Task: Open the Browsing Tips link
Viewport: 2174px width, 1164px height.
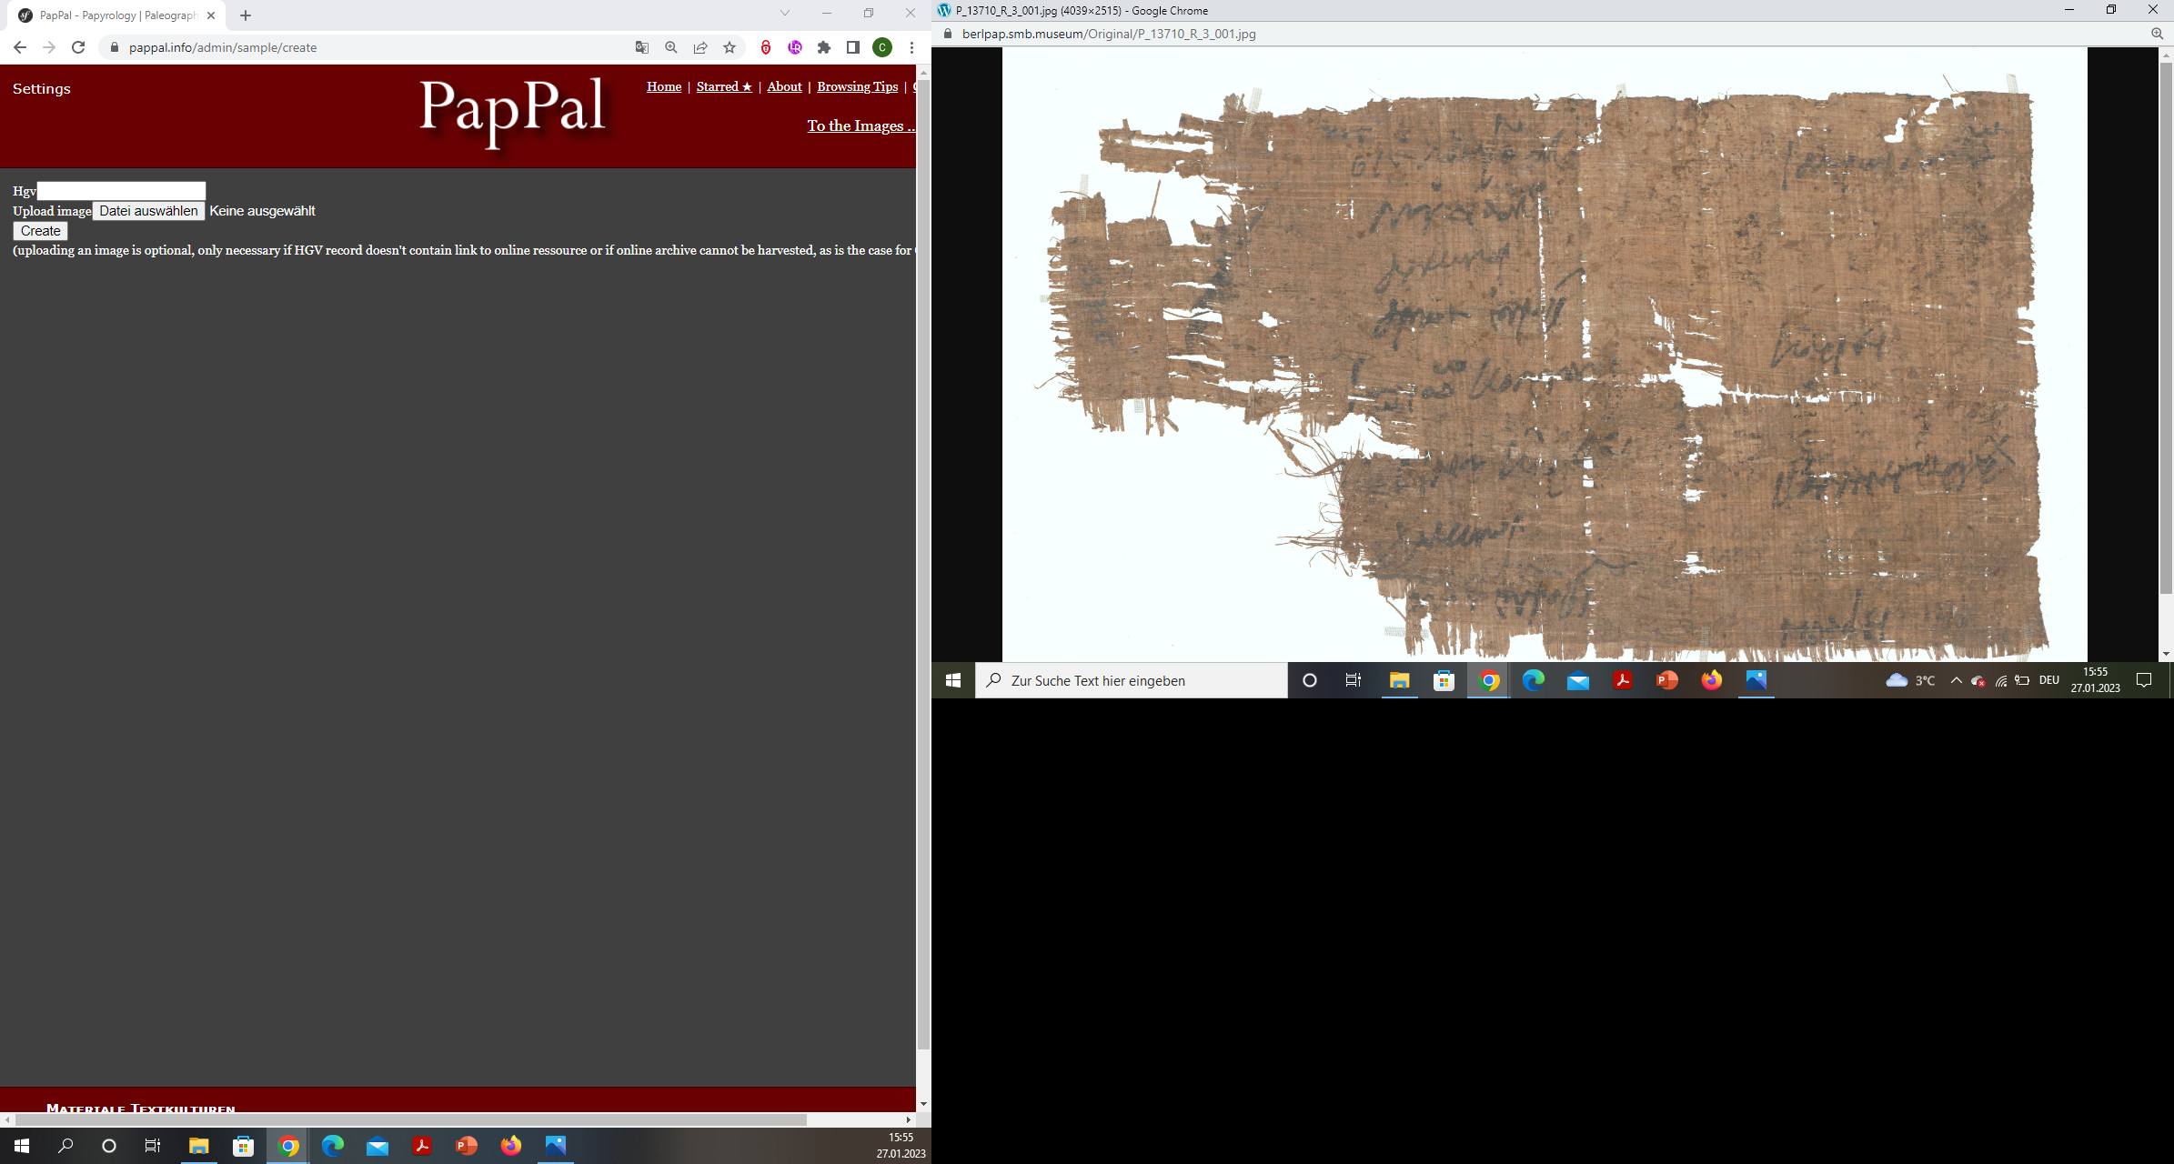Action: point(857,86)
